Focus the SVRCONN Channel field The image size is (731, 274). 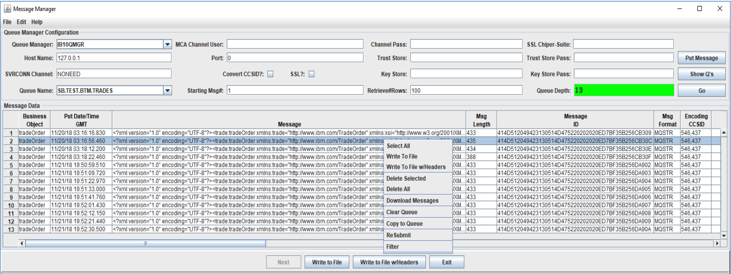pyautogui.click(x=113, y=74)
